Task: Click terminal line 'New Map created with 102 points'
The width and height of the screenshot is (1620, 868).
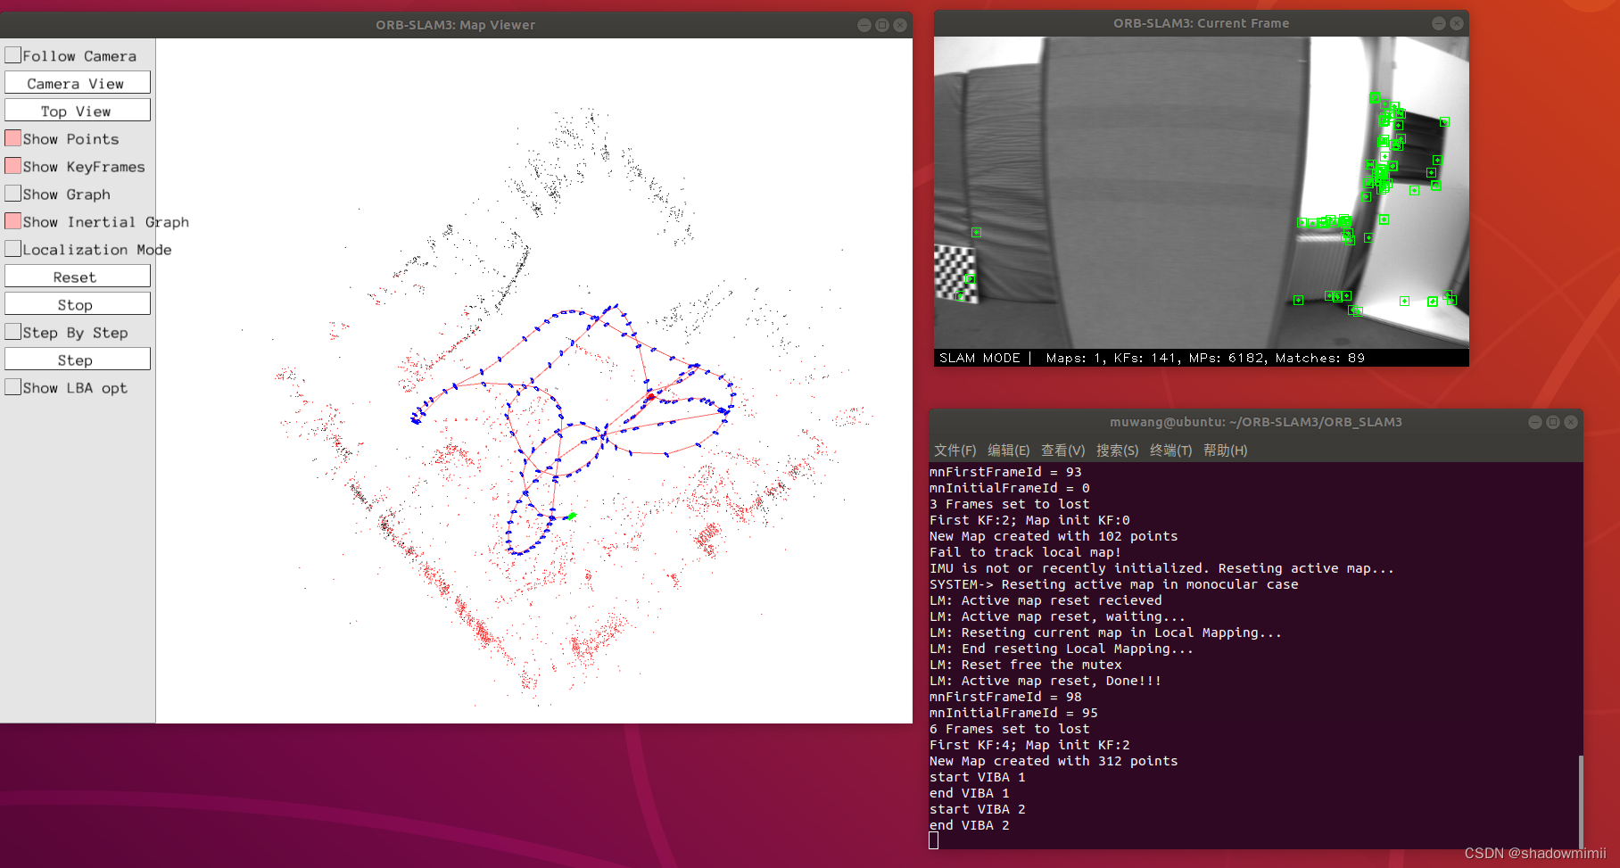Action: 1054,536
